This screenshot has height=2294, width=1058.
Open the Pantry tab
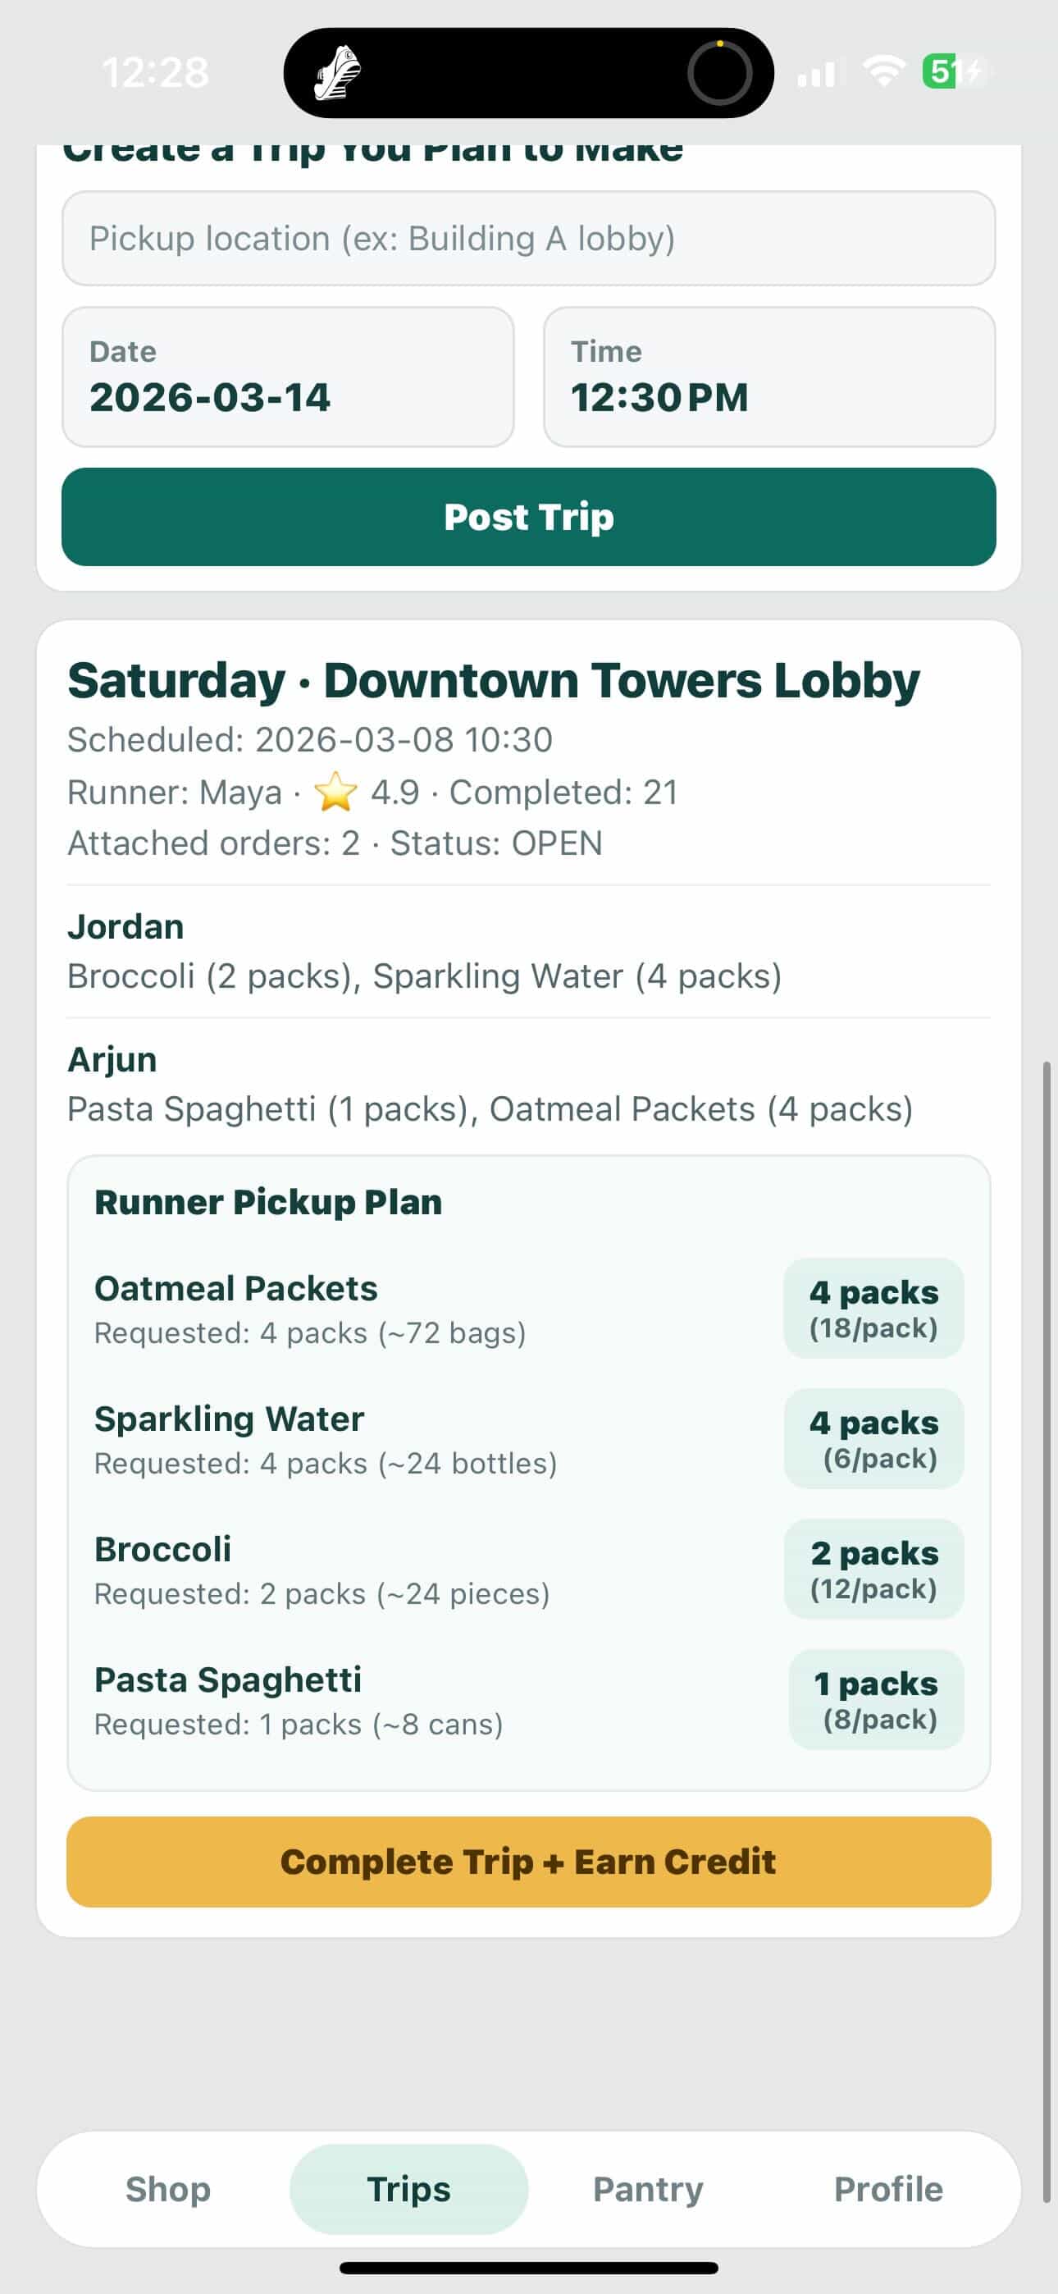click(649, 2188)
